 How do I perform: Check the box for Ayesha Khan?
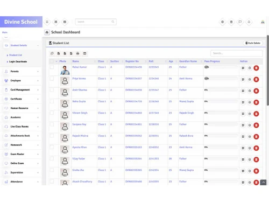click(x=52, y=147)
